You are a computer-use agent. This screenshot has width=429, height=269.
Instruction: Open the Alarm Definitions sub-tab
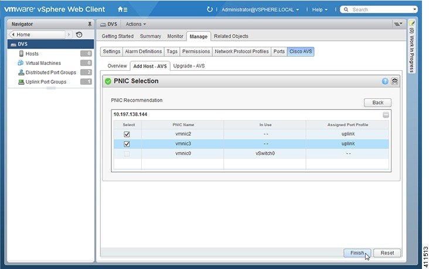[144, 51]
